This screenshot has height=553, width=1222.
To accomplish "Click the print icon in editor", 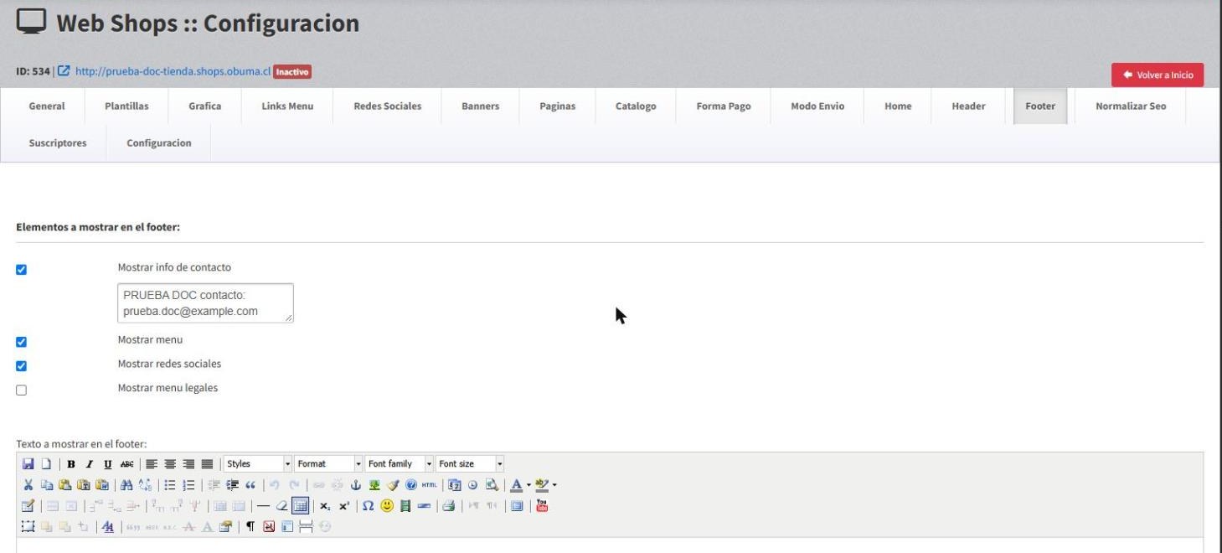I will tap(448, 505).
